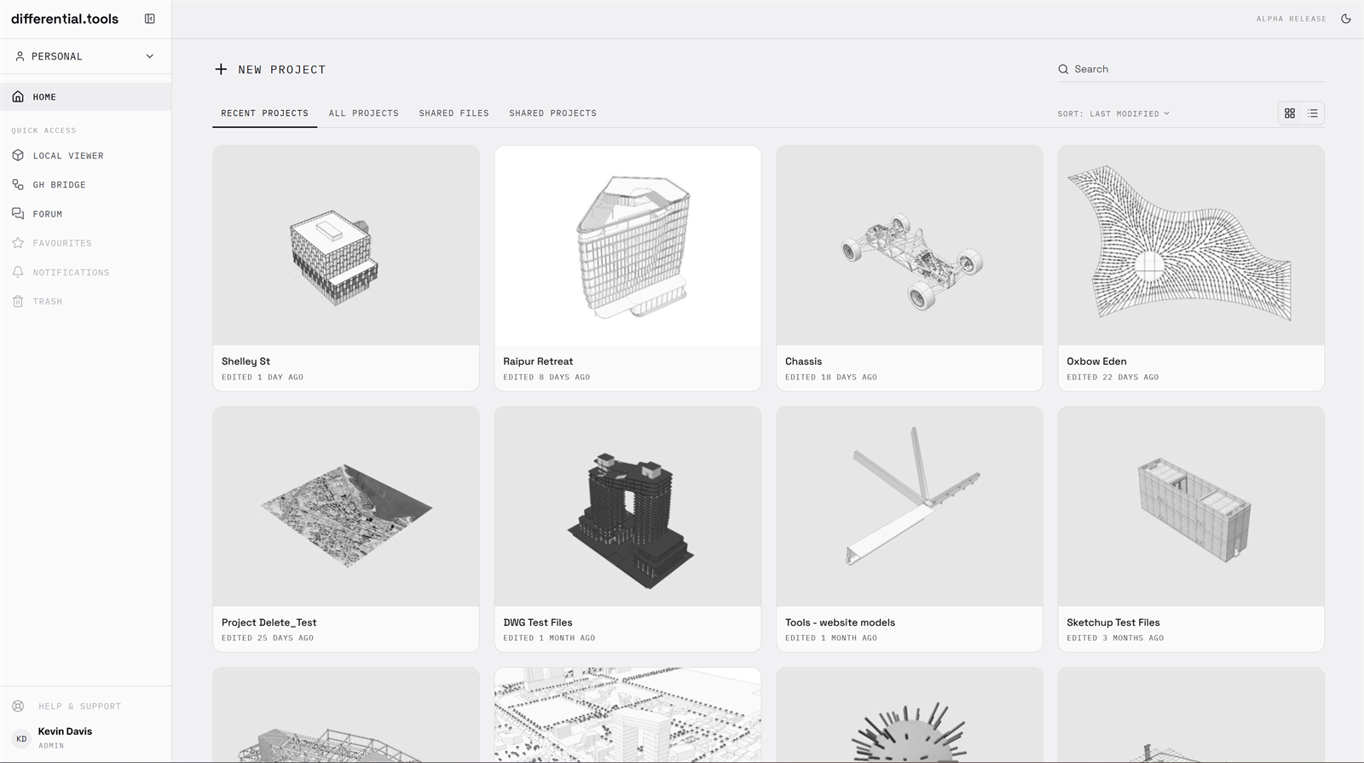Click Edited 3 months ago text

(1115, 638)
